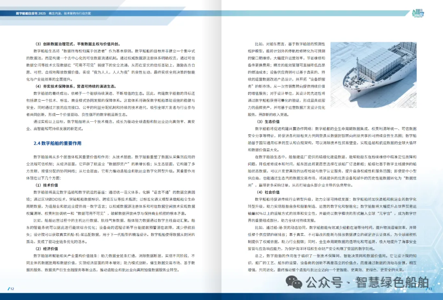Screen dimensions: 443x300
Task: Click subheading (2) 经济价值
Action: click(x=46, y=249)
